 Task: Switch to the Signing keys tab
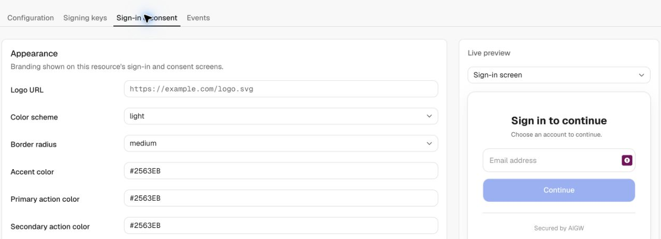point(85,18)
